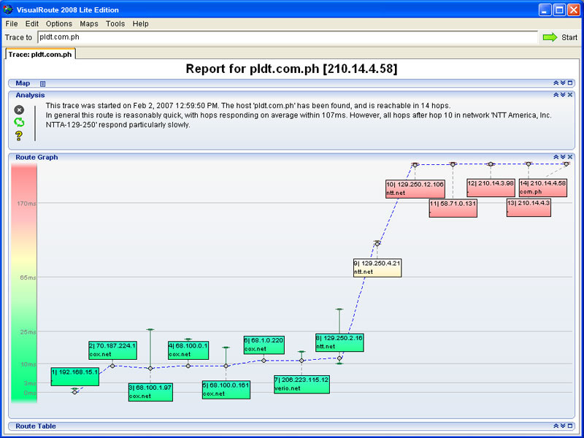
Task: Click the graph node marker for hop 9
Action: point(377,244)
